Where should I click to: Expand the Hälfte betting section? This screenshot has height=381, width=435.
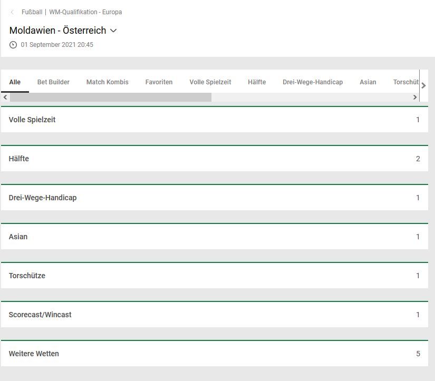[215, 159]
